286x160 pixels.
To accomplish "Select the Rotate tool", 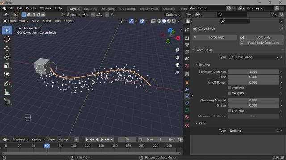I will coord(7,57).
